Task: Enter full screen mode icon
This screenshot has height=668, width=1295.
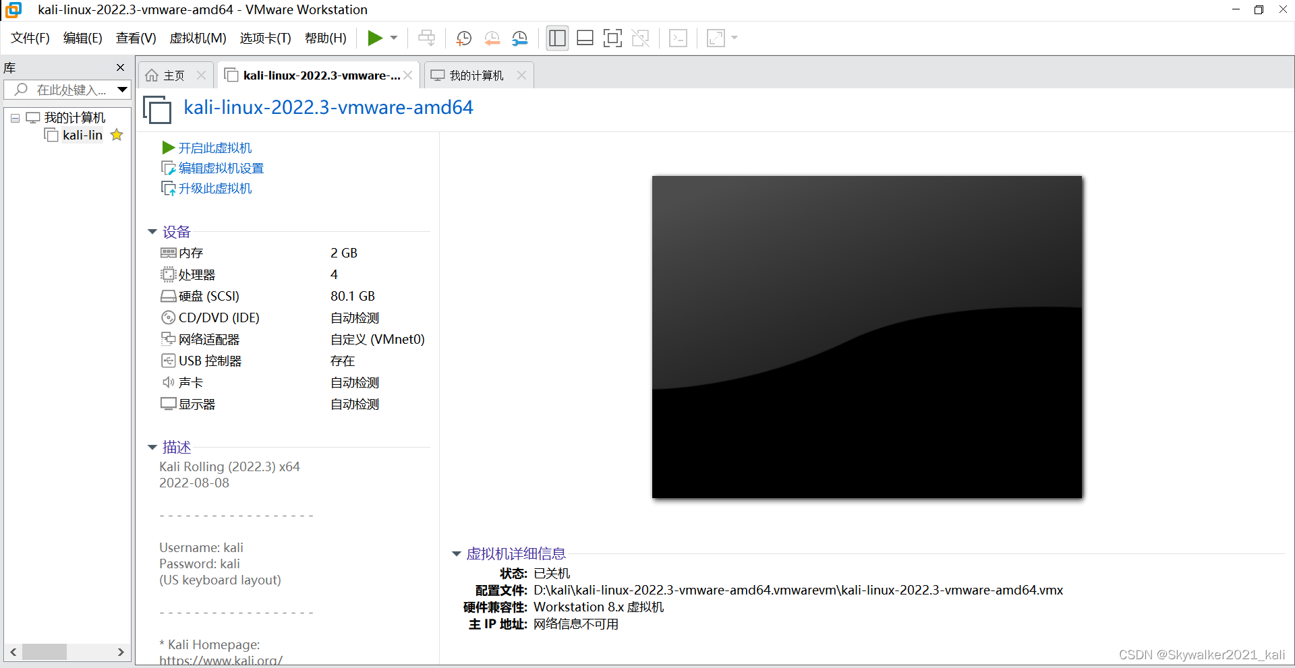Action: tap(612, 38)
